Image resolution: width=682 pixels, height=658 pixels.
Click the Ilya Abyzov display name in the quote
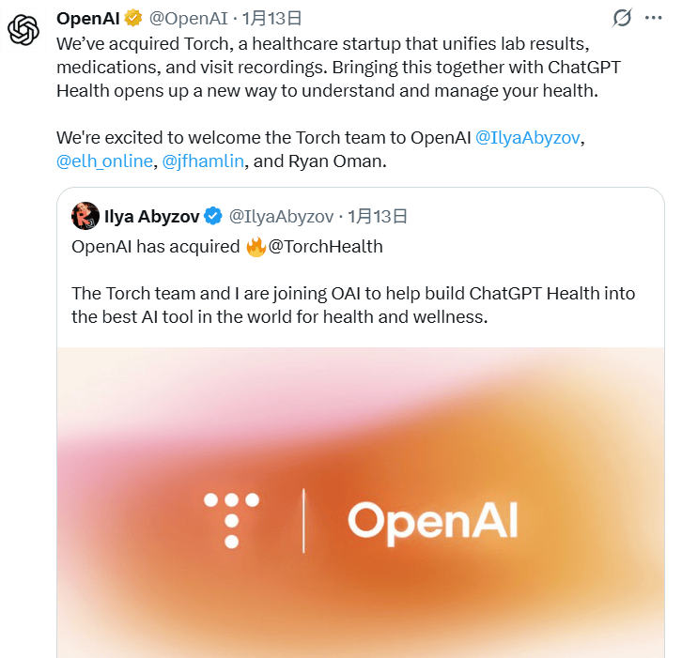[x=152, y=217]
